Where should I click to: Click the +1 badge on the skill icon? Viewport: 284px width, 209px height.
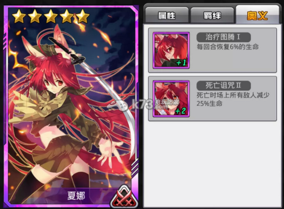point(181,63)
